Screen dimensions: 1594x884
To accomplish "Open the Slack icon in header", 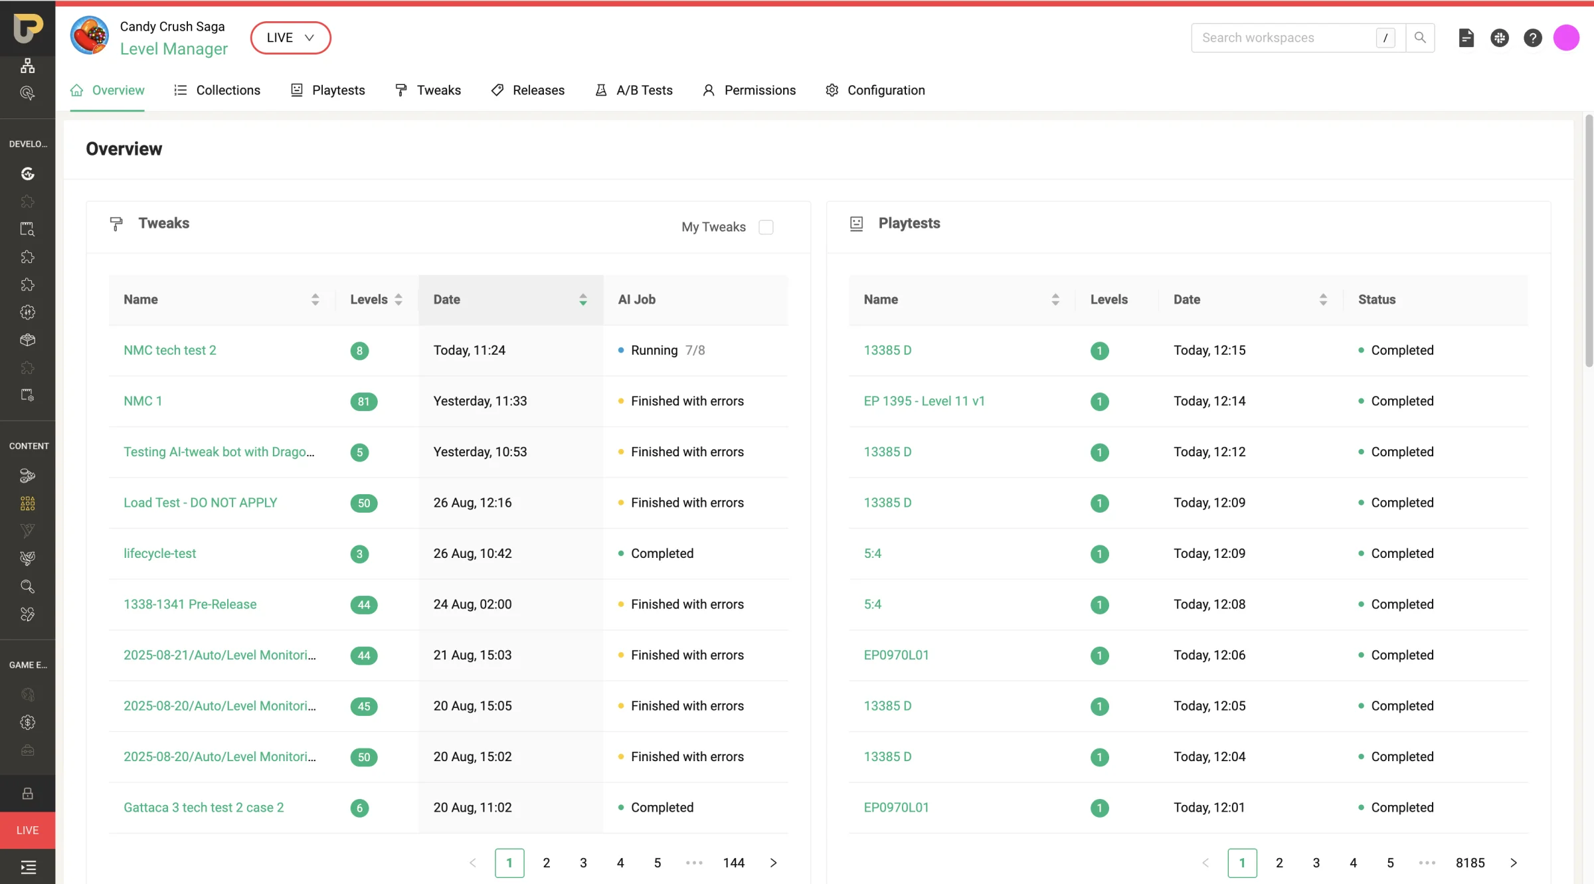I will (1500, 38).
